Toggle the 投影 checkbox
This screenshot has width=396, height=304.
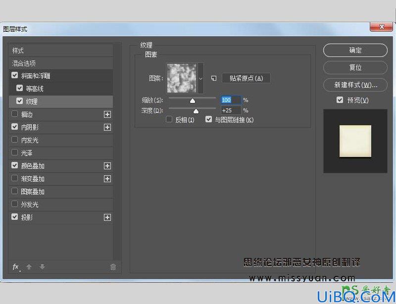[15, 217]
